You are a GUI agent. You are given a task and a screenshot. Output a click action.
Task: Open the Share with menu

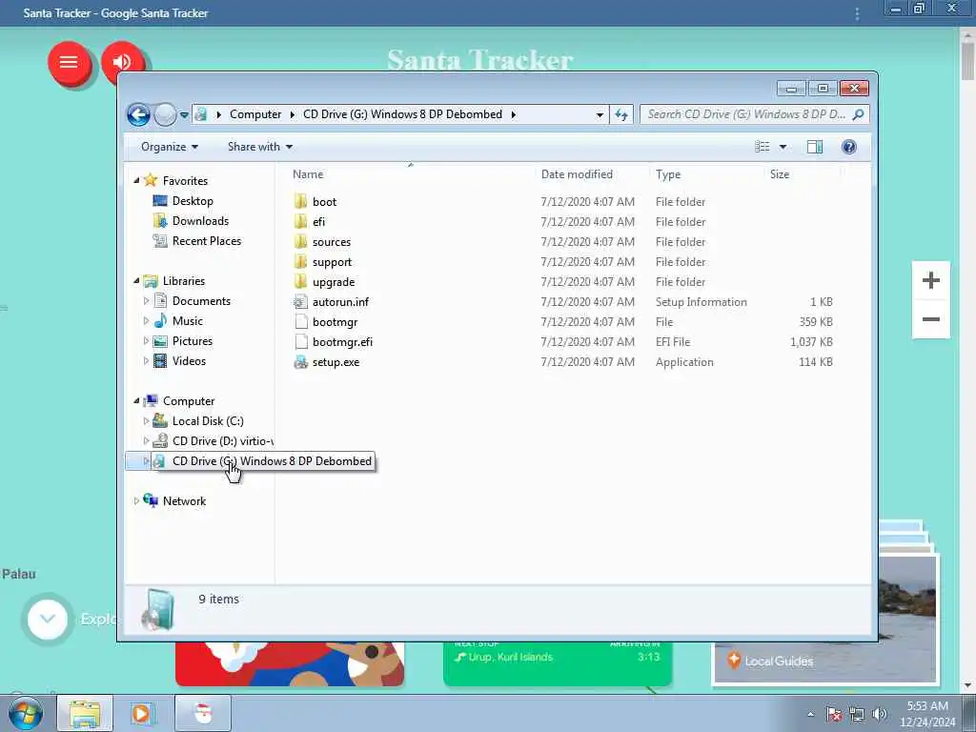click(x=259, y=147)
